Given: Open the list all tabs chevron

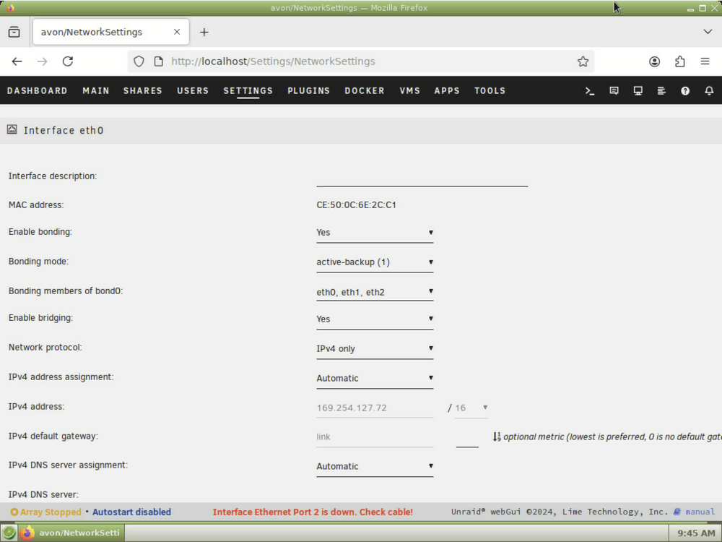Looking at the screenshot, I should [x=708, y=32].
